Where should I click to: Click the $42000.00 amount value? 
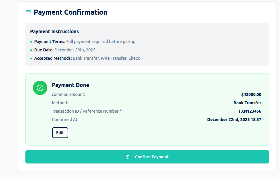coord(251,94)
